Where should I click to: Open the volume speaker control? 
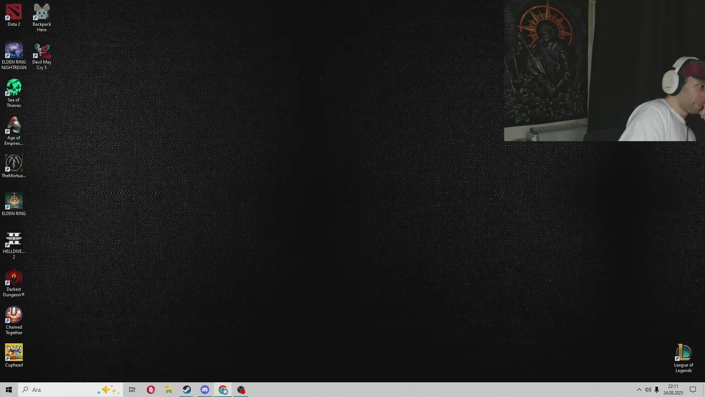coord(648,390)
